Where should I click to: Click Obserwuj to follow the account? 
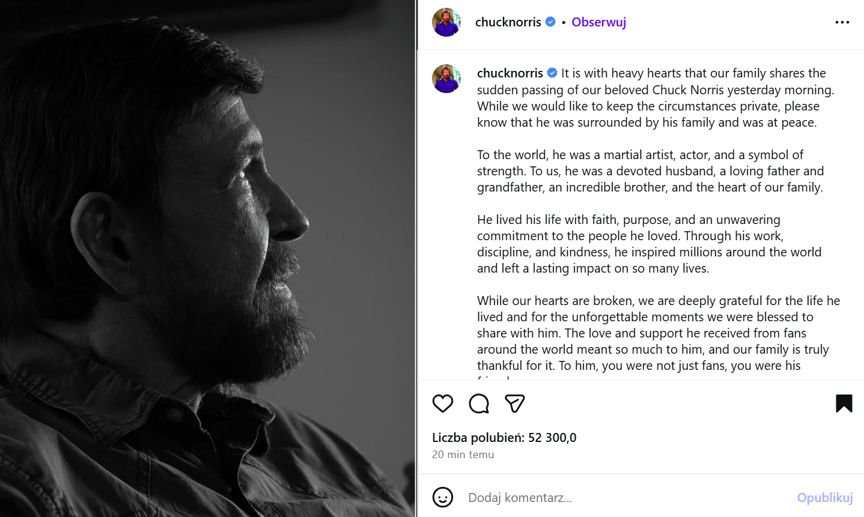coord(598,22)
